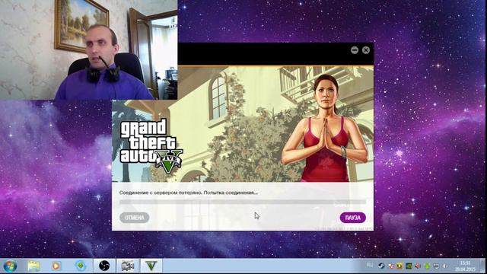The height and width of the screenshot is (274, 487).
Task: Click the yellow tray icon beside NVIDIA
Action: tap(399, 266)
